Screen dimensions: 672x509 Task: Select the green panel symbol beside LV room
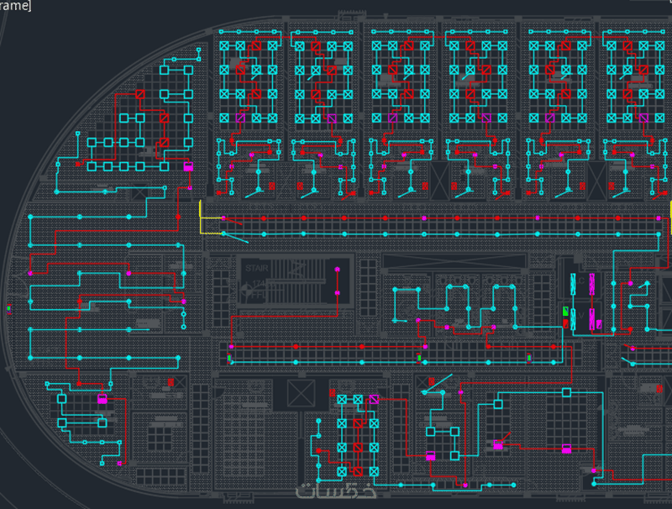point(565,312)
